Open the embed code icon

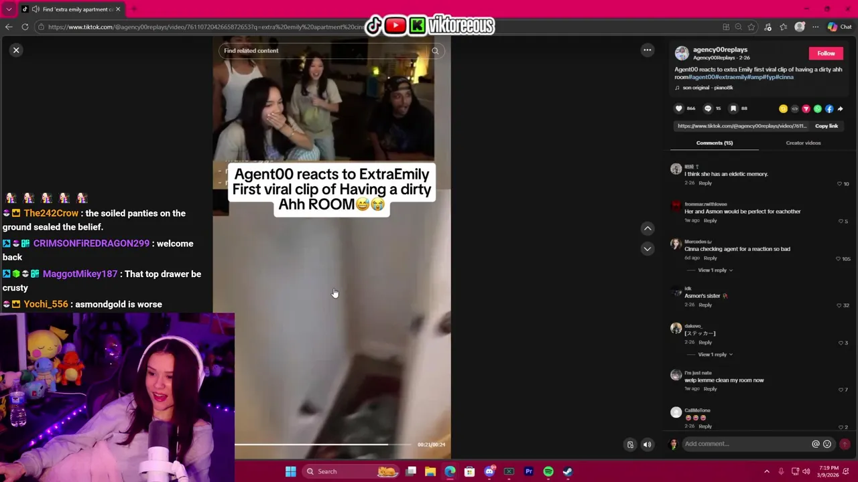pos(795,108)
